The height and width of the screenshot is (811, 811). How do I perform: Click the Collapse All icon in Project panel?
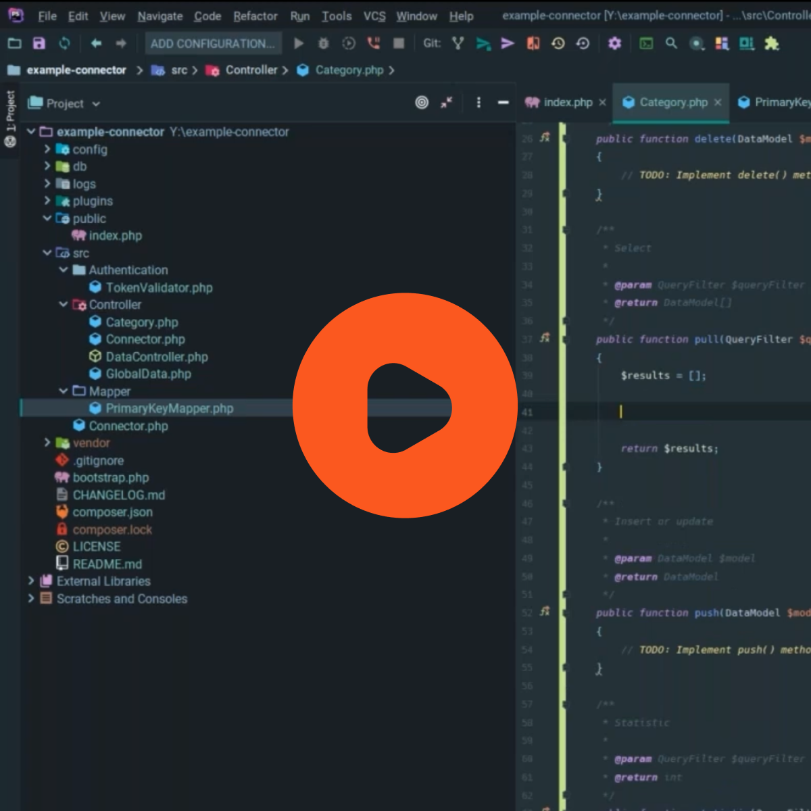[446, 103]
